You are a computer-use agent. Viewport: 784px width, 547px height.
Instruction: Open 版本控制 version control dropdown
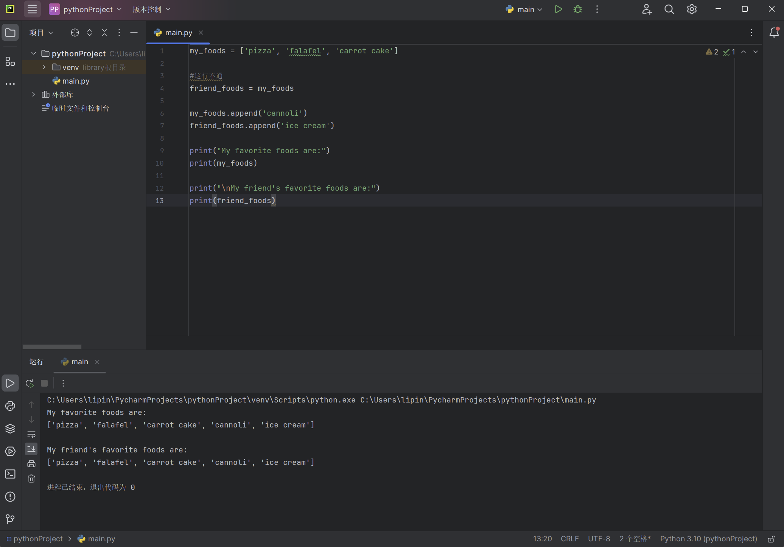[x=151, y=9]
